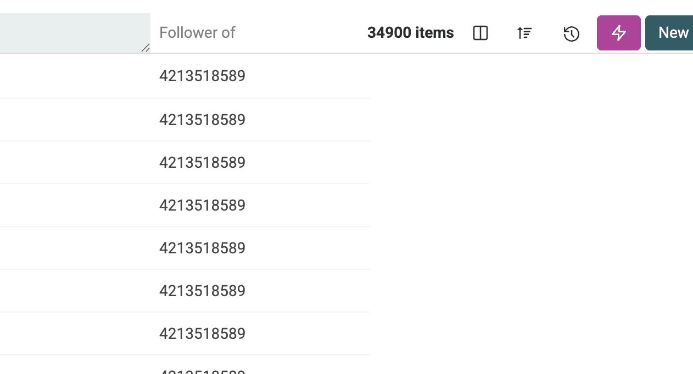Select the second 4213518589 entry

(x=202, y=120)
